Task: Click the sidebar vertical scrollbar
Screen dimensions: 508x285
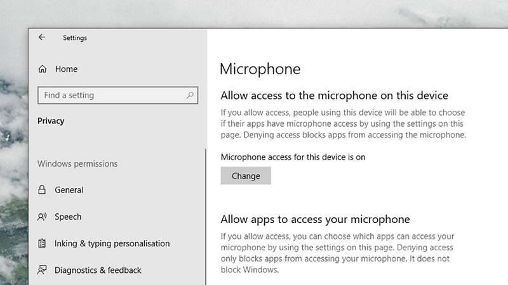Action: (205, 217)
